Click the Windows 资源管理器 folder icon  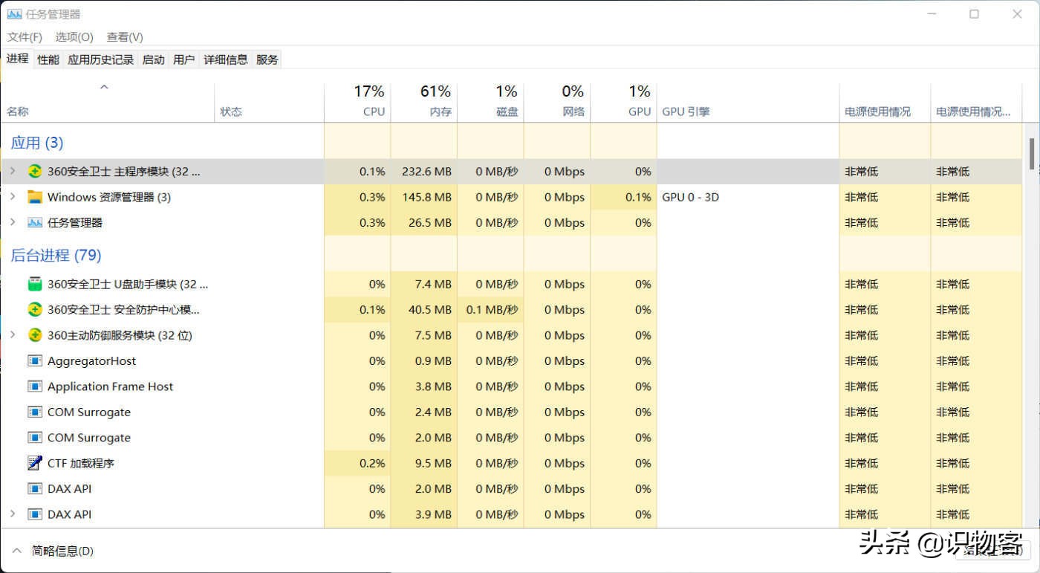pos(34,197)
